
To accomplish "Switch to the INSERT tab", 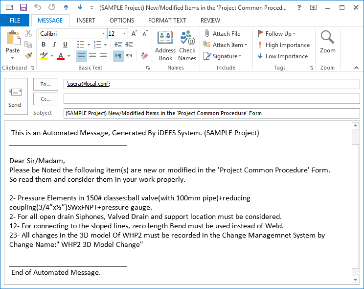I will (86, 21).
